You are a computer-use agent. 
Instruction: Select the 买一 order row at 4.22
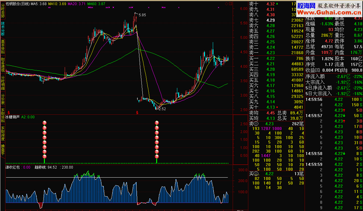click(276, 58)
